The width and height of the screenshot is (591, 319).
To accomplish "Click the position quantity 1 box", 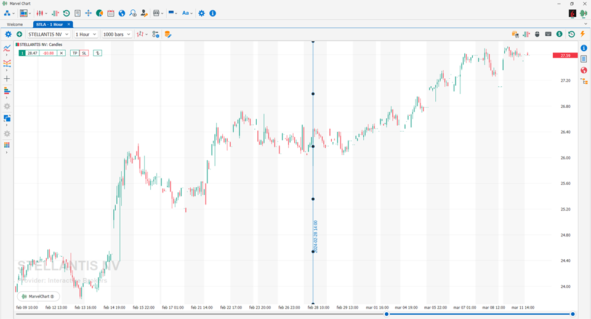I will (x=22, y=53).
